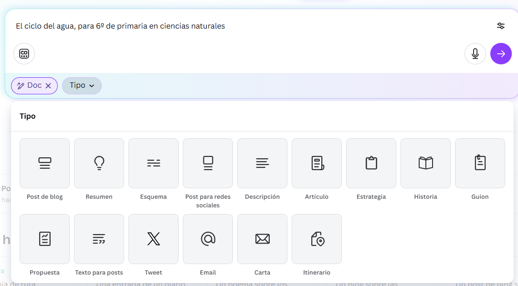Open prompt settings sliders icon

(500, 26)
